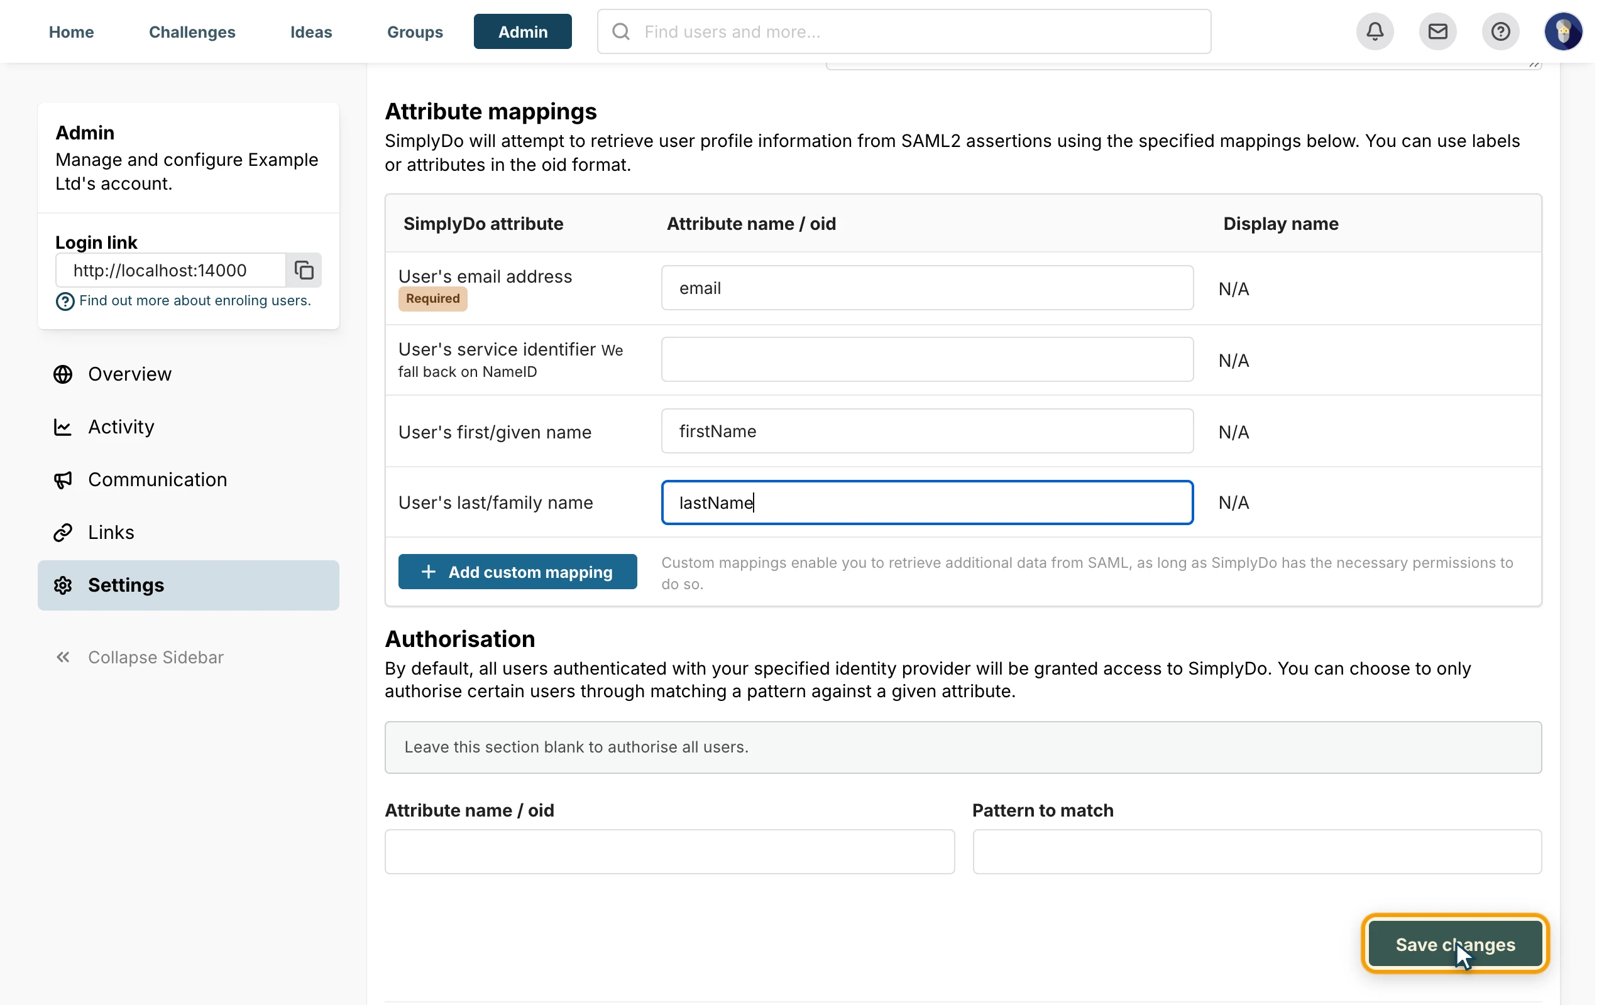Open the Challenges tab
This screenshot has height=1005, width=1609.
(x=192, y=31)
